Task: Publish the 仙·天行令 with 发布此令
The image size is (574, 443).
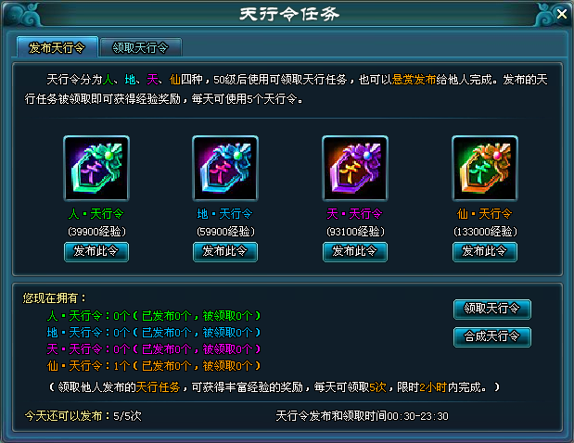Action: coord(485,252)
